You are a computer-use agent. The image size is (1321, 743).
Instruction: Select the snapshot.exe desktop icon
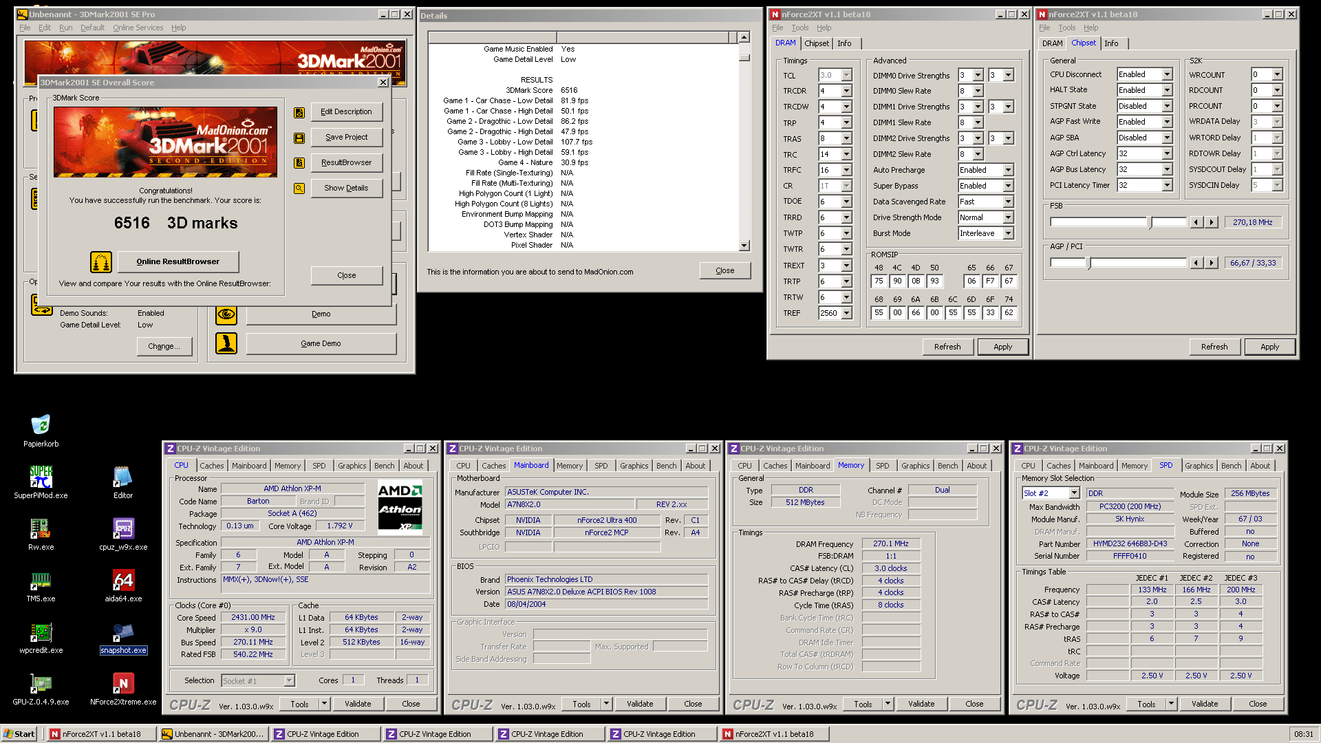pyautogui.click(x=123, y=637)
